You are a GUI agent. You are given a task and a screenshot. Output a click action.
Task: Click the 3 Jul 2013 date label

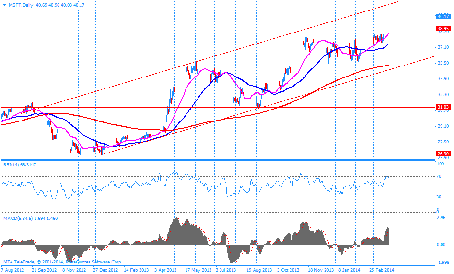pyautogui.click(x=226, y=270)
